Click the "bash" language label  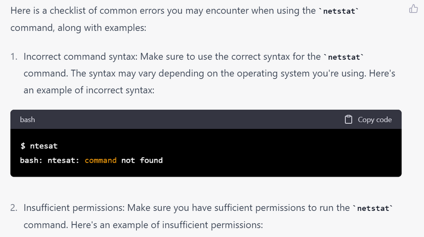(27, 120)
